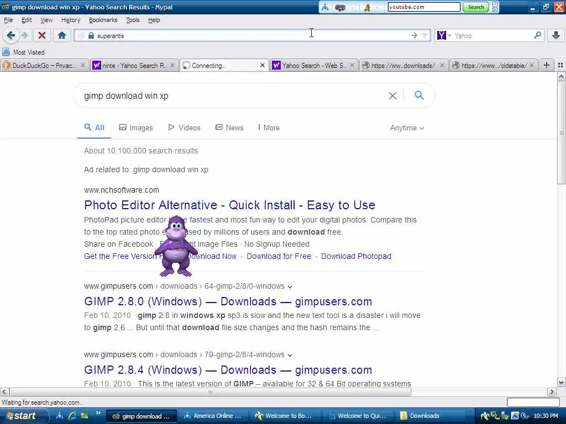Click the Internet Explorer quick launch icon
Image resolution: width=566 pixels, height=424 pixels.
[72, 416]
